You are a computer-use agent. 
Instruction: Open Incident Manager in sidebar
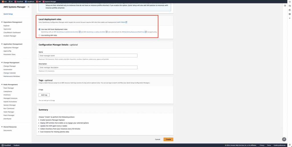10,36
